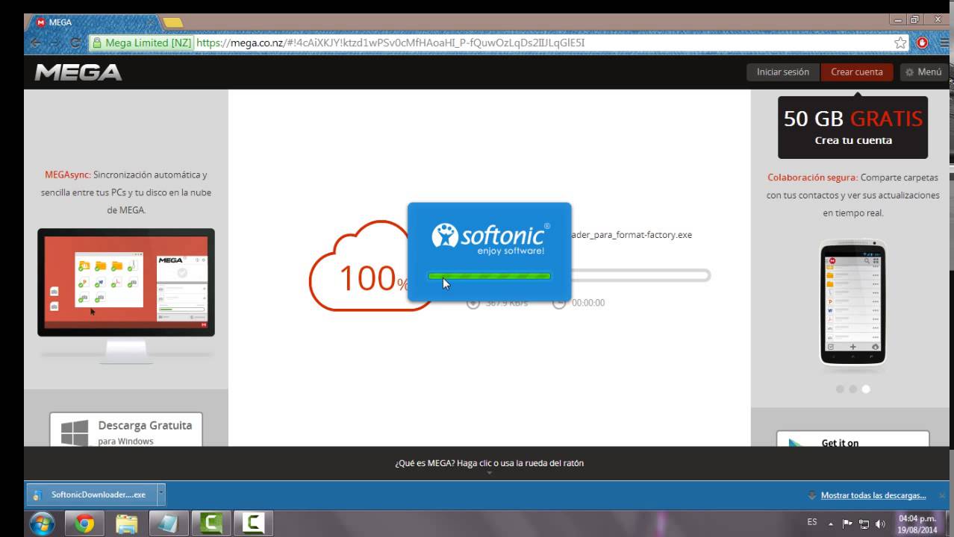
Task: Click the Softonic logo in the splash window
Action: click(490, 238)
